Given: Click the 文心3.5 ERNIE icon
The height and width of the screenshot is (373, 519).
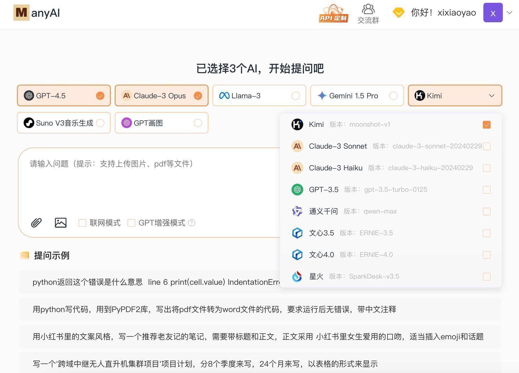Looking at the screenshot, I should pos(297,233).
